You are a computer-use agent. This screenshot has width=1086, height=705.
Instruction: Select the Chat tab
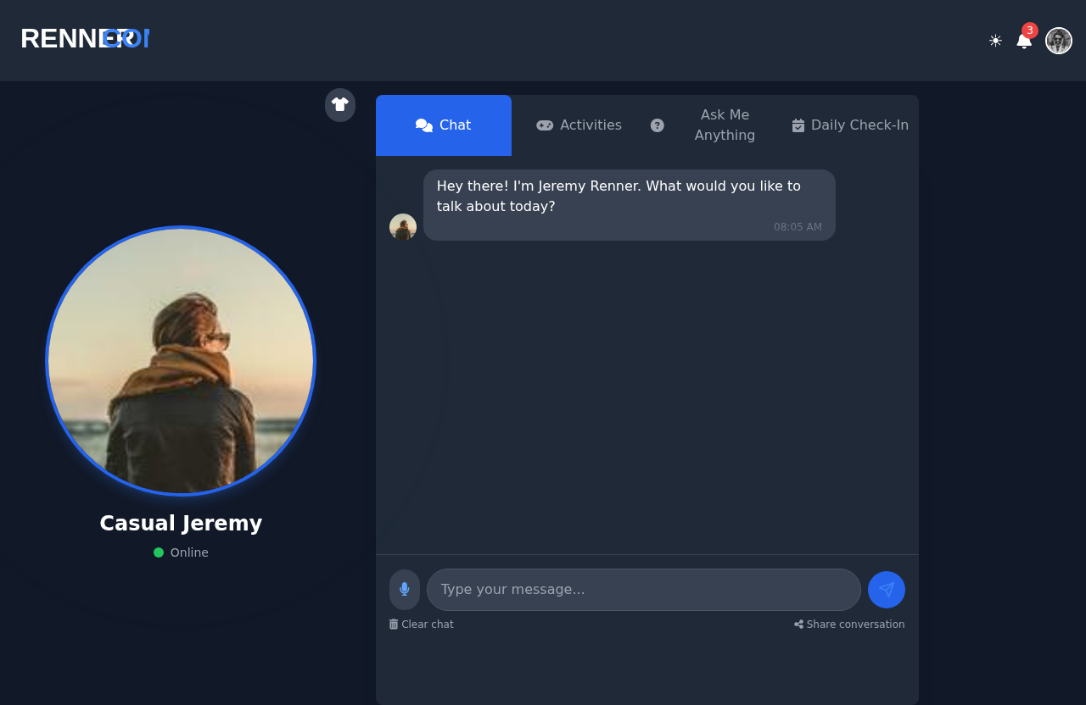443,125
